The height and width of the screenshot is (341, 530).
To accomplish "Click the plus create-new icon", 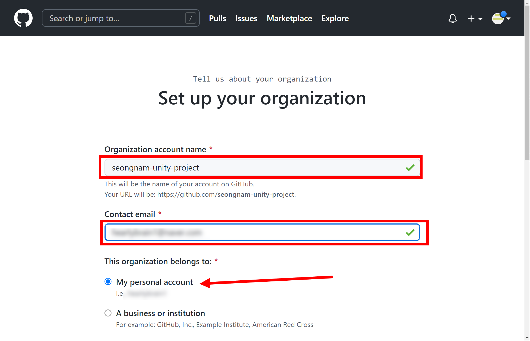I will point(471,19).
